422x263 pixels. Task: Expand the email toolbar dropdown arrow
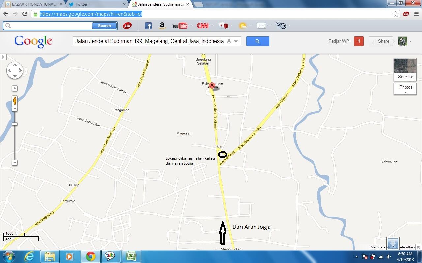(269, 25)
